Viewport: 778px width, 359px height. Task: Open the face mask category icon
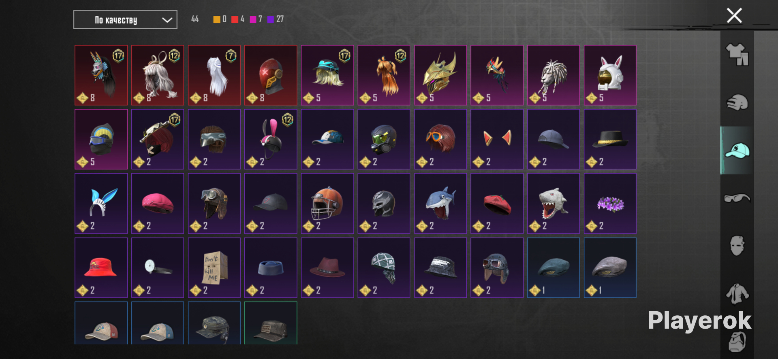pos(737,246)
